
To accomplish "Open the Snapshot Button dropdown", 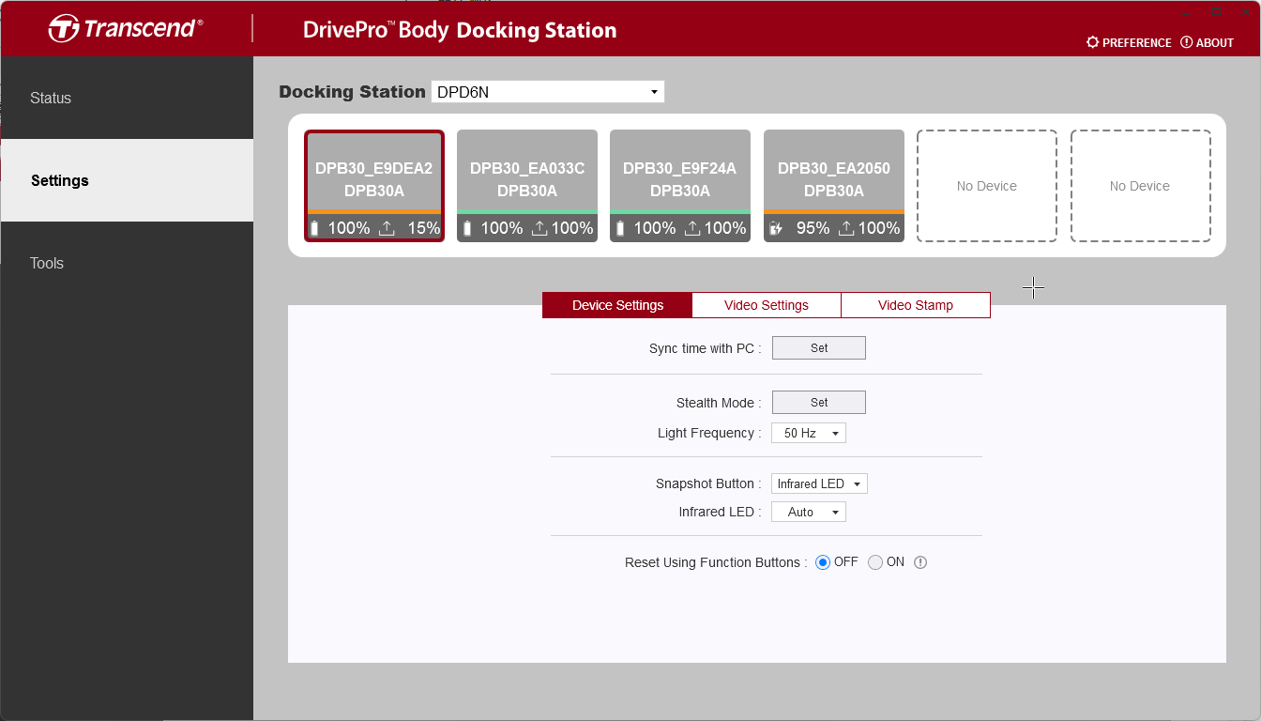I will point(819,483).
